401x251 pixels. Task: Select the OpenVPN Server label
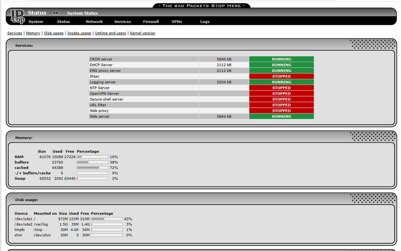tap(104, 94)
